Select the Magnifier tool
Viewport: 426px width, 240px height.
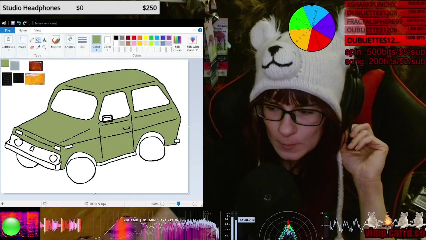pos(44,47)
